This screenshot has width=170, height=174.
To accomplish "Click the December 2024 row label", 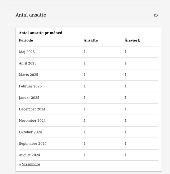I will tap(32, 109).
